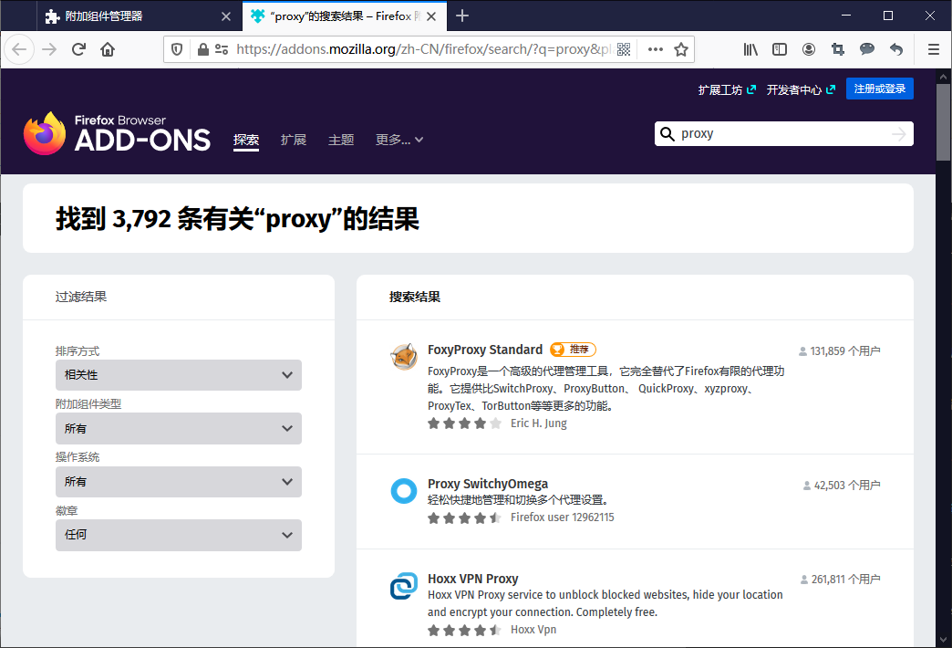Open Firefox account icon
Viewport: 952px width, 648px height.
pyautogui.click(x=809, y=49)
